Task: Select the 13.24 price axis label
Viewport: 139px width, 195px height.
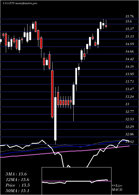Action: pyautogui.click(x=130, y=96)
